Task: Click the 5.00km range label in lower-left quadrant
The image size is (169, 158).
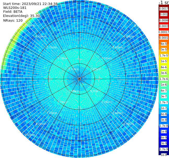Action: click(30, 135)
